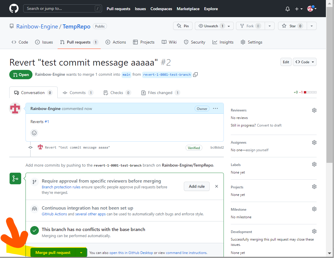Viewport: 334px width, 258px height.
Task: Click the Fork button
Action: [x=250, y=26]
